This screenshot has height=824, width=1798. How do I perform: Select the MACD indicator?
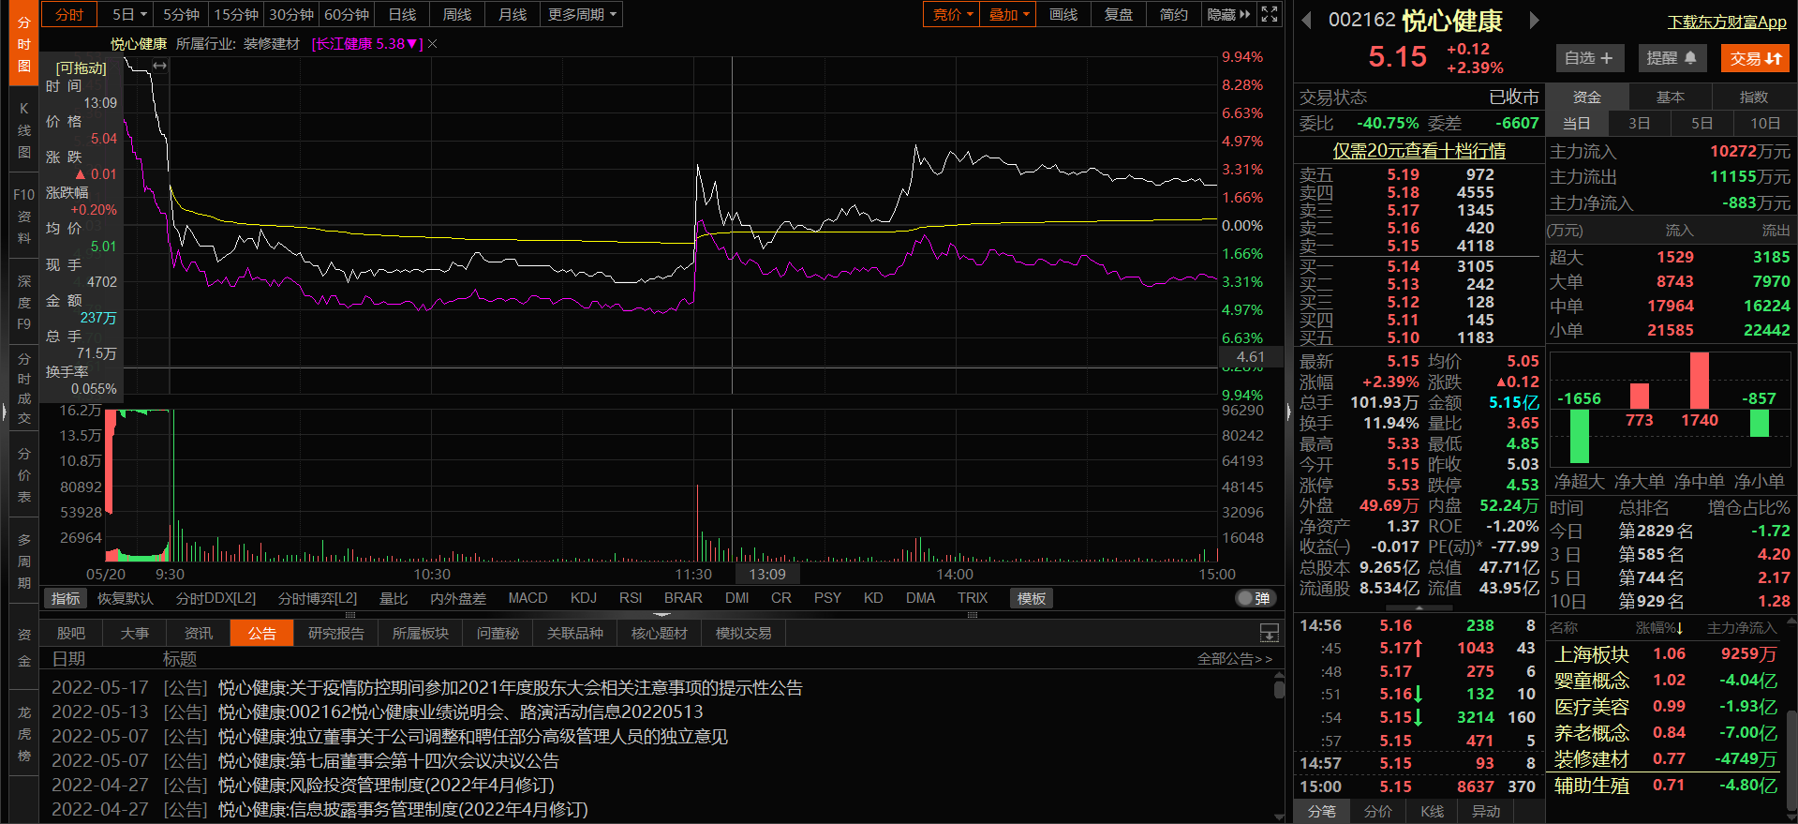click(x=528, y=598)
